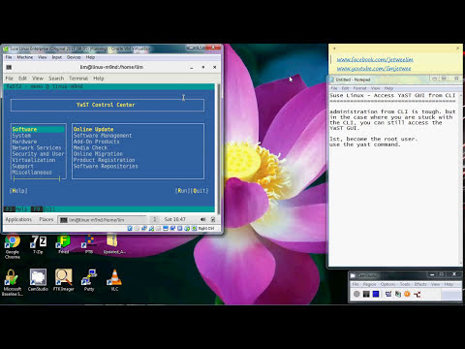Viewport: 465px width, 349px height.
Task: Select Network Services category in YaST
Action: [37, 147]
